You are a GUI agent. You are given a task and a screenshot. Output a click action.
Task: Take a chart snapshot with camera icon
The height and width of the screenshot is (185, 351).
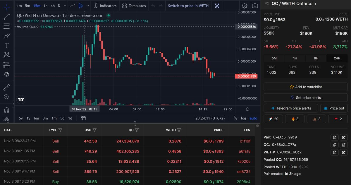click(255, 6)
